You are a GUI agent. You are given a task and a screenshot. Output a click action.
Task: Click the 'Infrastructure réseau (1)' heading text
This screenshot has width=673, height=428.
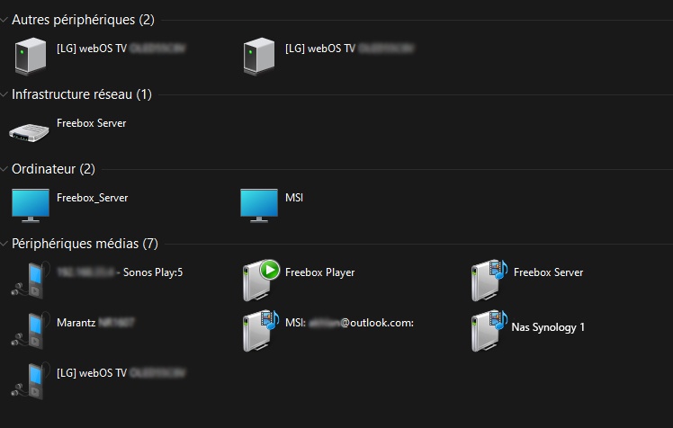click(82, 94)
